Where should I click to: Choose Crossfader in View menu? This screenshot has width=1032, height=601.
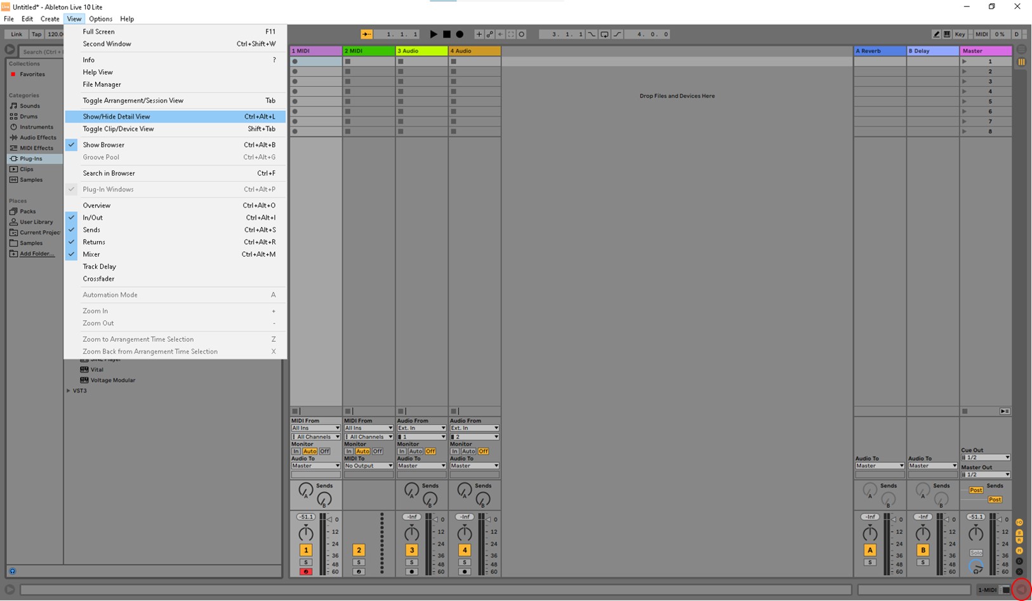click(175, 279)
